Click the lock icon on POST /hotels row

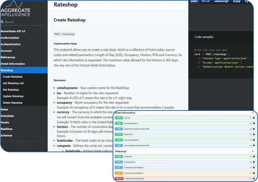coord(254,118)
